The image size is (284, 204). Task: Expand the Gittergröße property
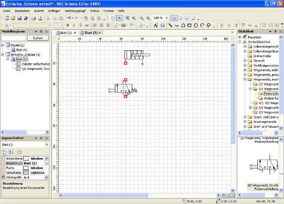coord(3,177)
